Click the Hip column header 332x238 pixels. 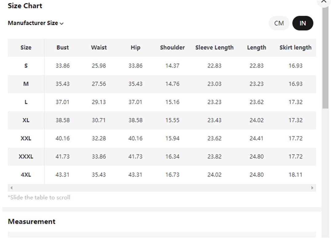pos(136,48)
